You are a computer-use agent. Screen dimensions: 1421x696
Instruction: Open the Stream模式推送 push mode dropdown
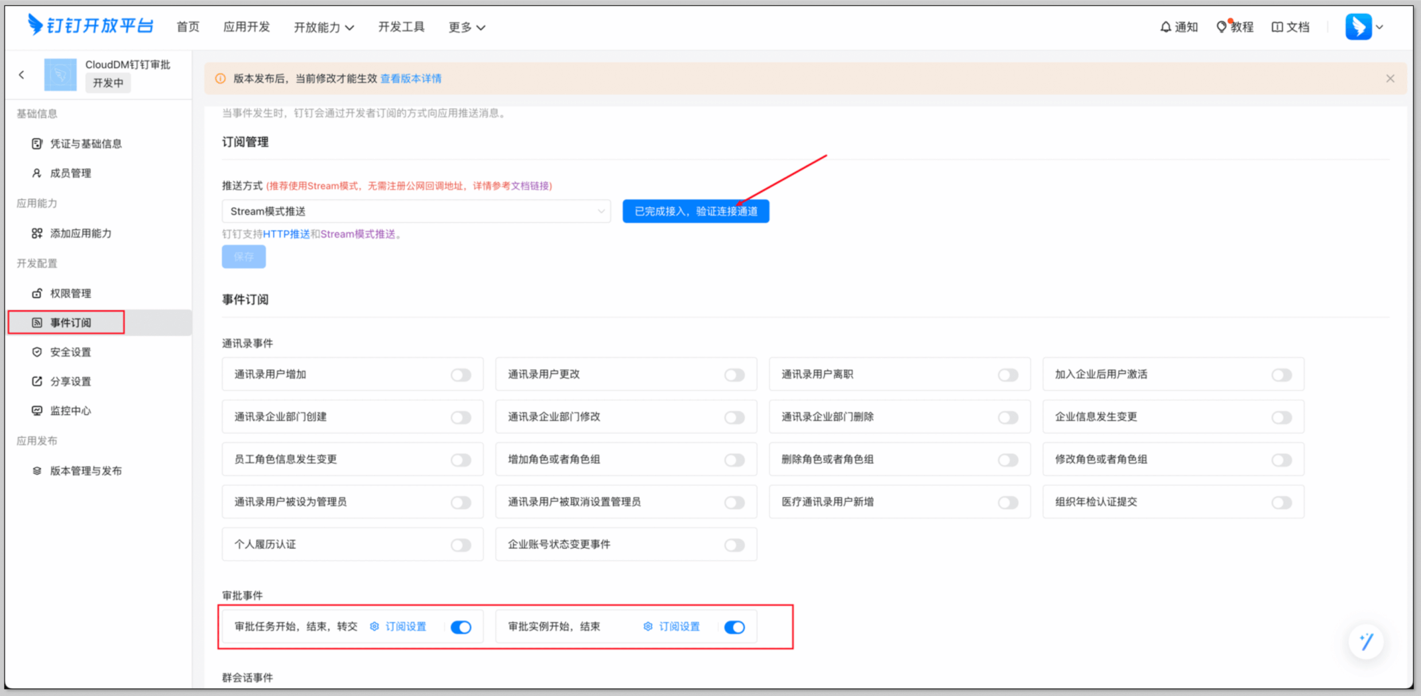click(416, 211)
